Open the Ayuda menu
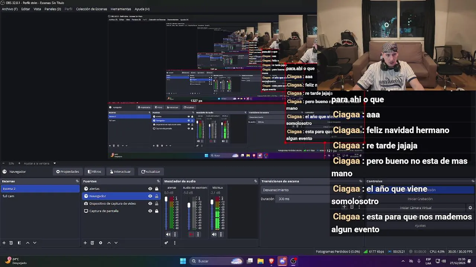 (142, 9)
